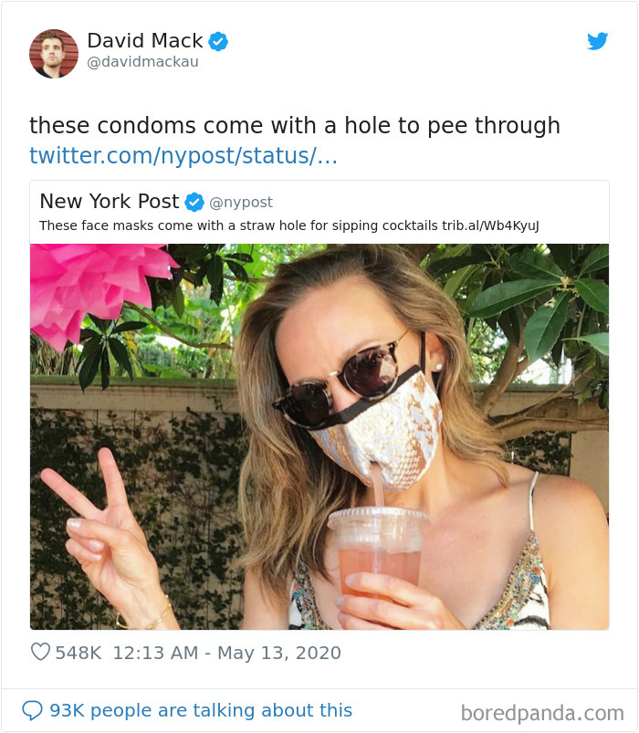Select the @nypost handle
The height and width of the screenshot is (733, 639).
239,202
